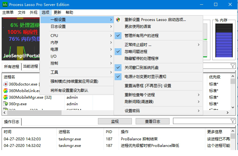Select log row ending in 14:32:02
This screenshot has width=238, height=156.
click(x=116, y=146)
